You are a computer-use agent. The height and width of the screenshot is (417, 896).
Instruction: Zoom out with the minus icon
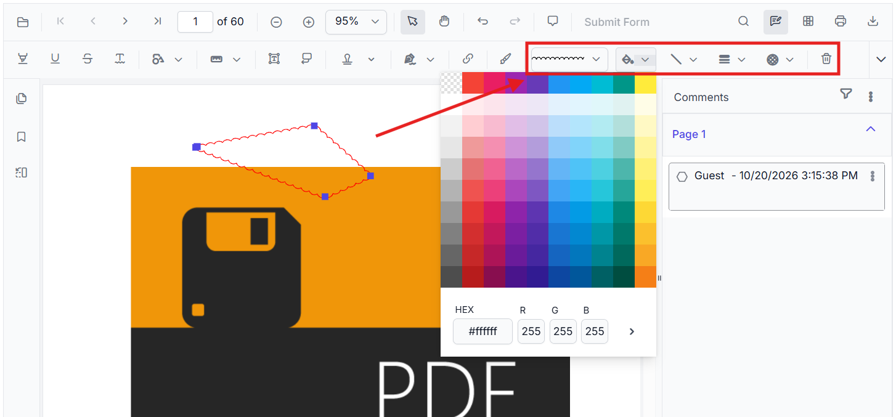(x=277, y=22)
